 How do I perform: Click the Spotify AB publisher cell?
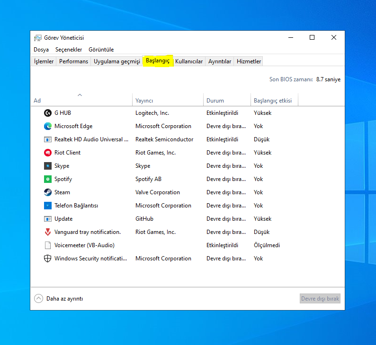(148, 179)
